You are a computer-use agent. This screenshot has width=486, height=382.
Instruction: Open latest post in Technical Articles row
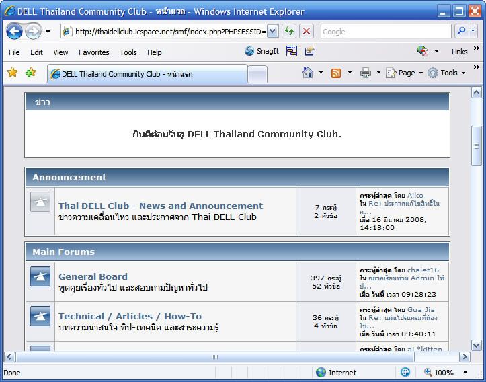point(403,318)
